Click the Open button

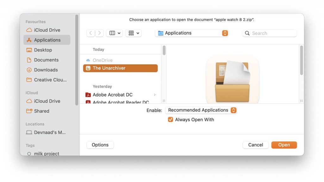click(x=284, y=145)
